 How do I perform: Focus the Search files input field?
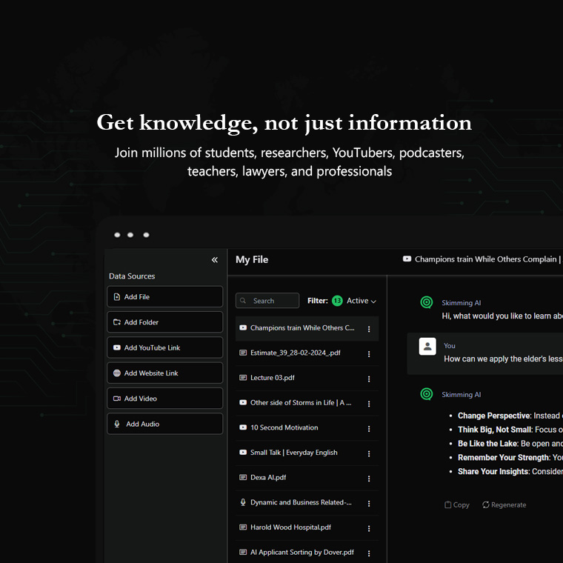pyautogui.click(x=267, y=301)
